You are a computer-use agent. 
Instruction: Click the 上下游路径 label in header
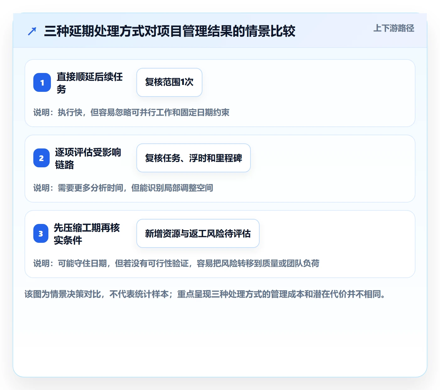pos(394,28)
